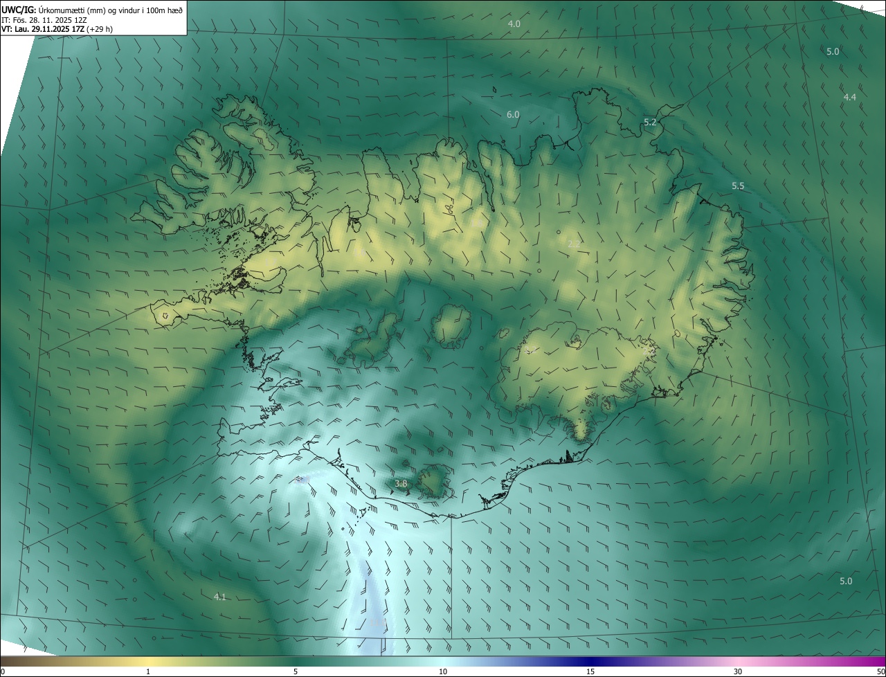Select the '30' tick on the color scale

pyautogui.click(x=738, y=672)
